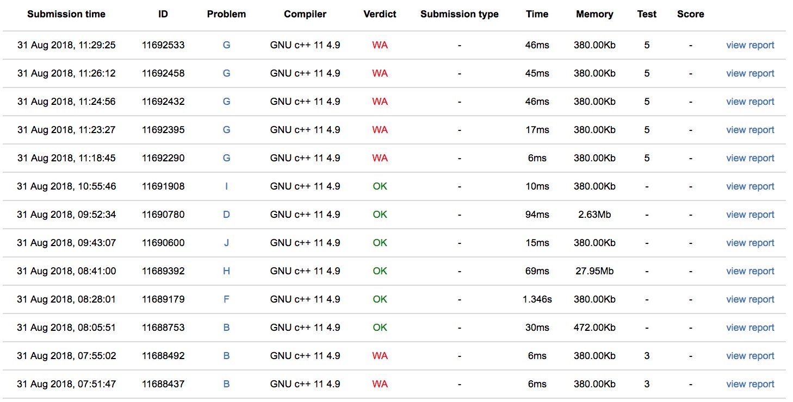This screenshot has width=793, height=402.
Task: View report of submission 11691908
Action: pos(749,186)
